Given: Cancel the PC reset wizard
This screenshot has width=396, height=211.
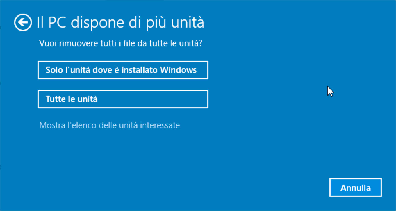Looking at the screenshot, I should (x=355, y=187).
